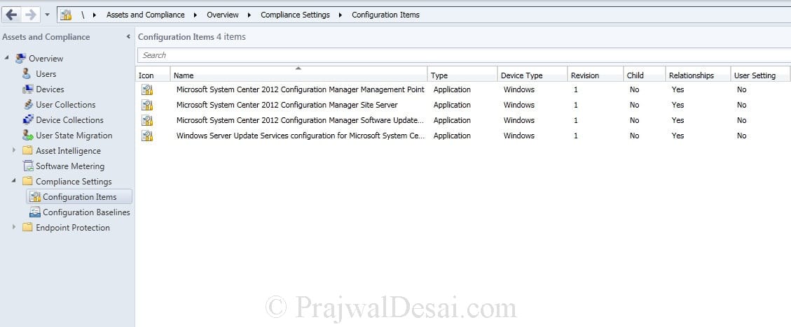The image size is (791, 327).
Task: Expand the Asset Intelligence node
Action: pos(14,150)
